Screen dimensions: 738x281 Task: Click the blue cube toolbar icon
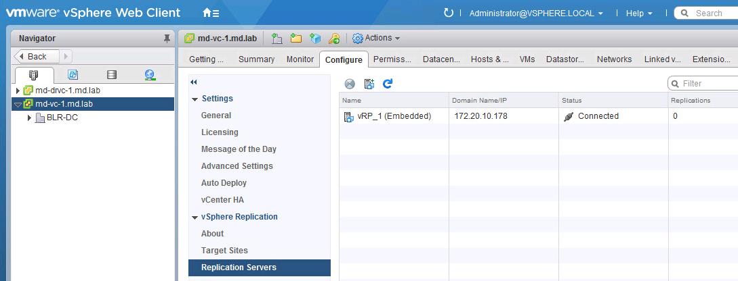pos(315,39)
